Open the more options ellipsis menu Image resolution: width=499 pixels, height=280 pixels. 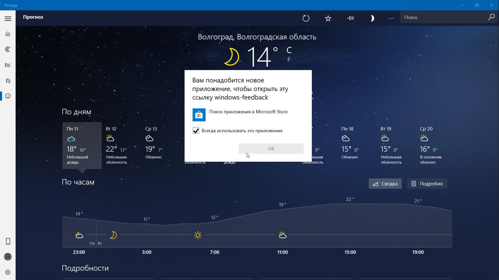tap(391, 18)
